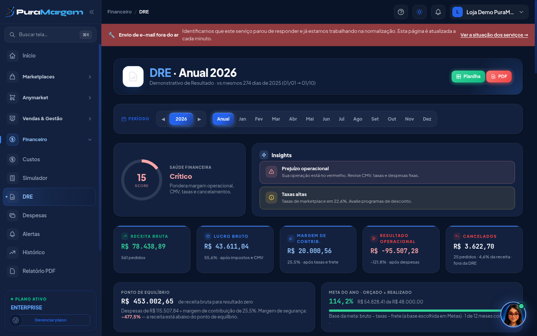Switch to the Jun month tab
This screenshot has height=336, width=537.
pos(326,119)
